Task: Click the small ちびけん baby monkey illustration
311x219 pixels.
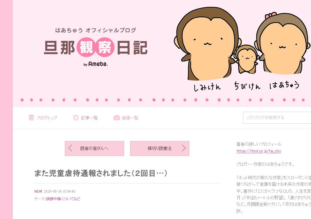Action: coord(246,59)
